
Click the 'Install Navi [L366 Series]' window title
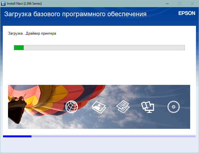(24, 4)
